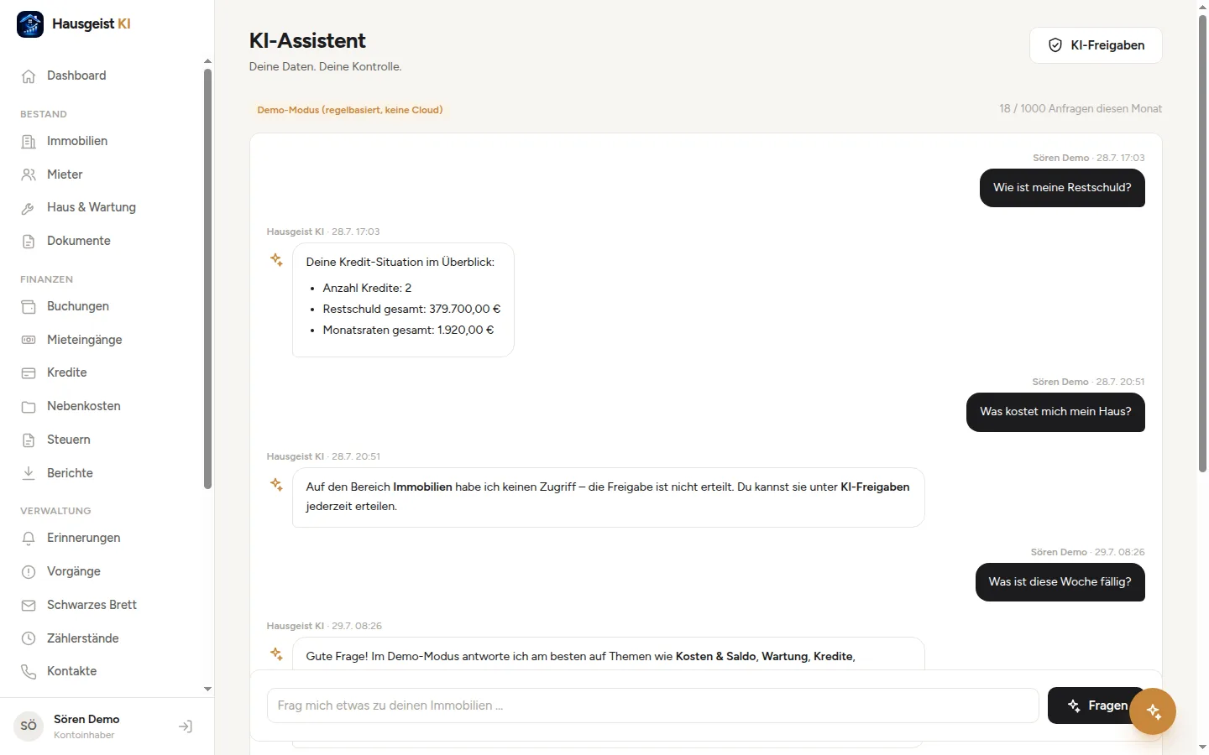Click the Immobilien building icon
Viewport: 1209px width, 755px height.
29,142
